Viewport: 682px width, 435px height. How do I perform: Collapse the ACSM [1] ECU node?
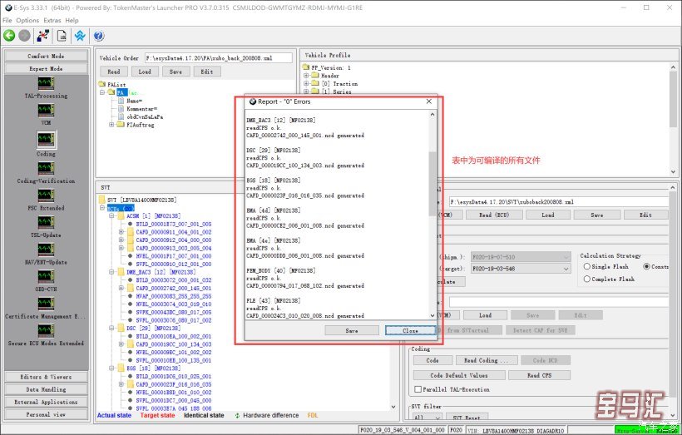click(111, 215)
